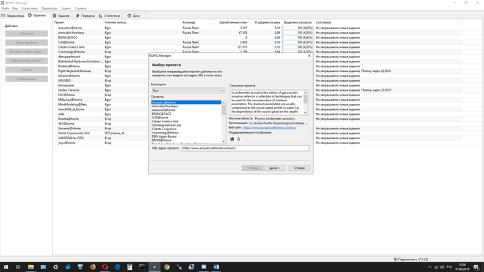The width and height of the screenshot is (484, 272).
Task: Click the Далее > button
Action: 274,167
